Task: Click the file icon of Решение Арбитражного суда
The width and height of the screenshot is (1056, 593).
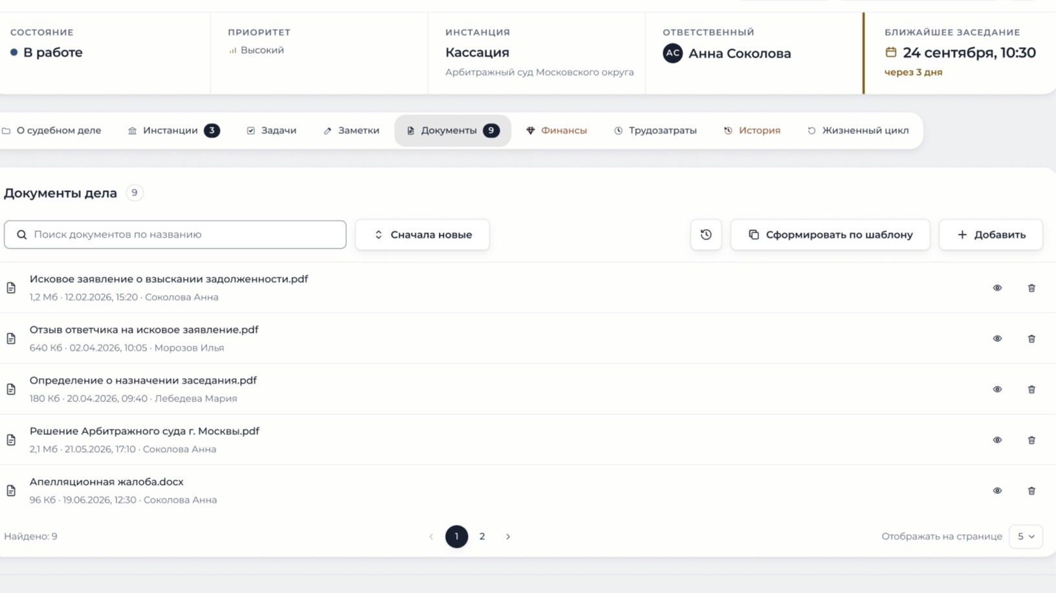Action: 11,440
